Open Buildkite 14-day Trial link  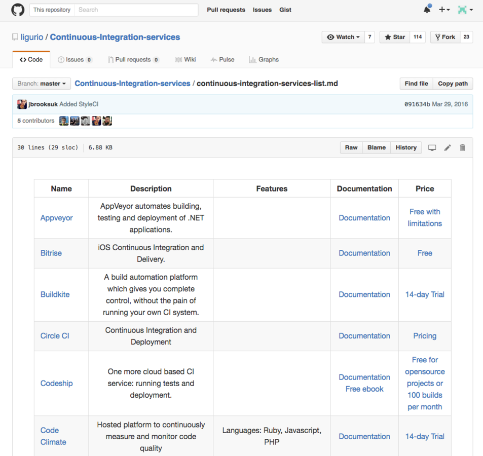coord(425,294)
